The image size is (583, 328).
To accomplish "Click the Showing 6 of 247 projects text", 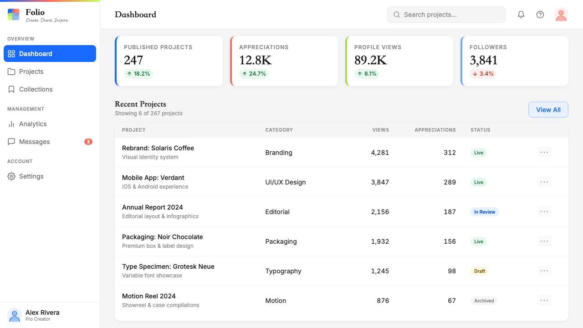I will pyautogui.click(x=148, y=113).
